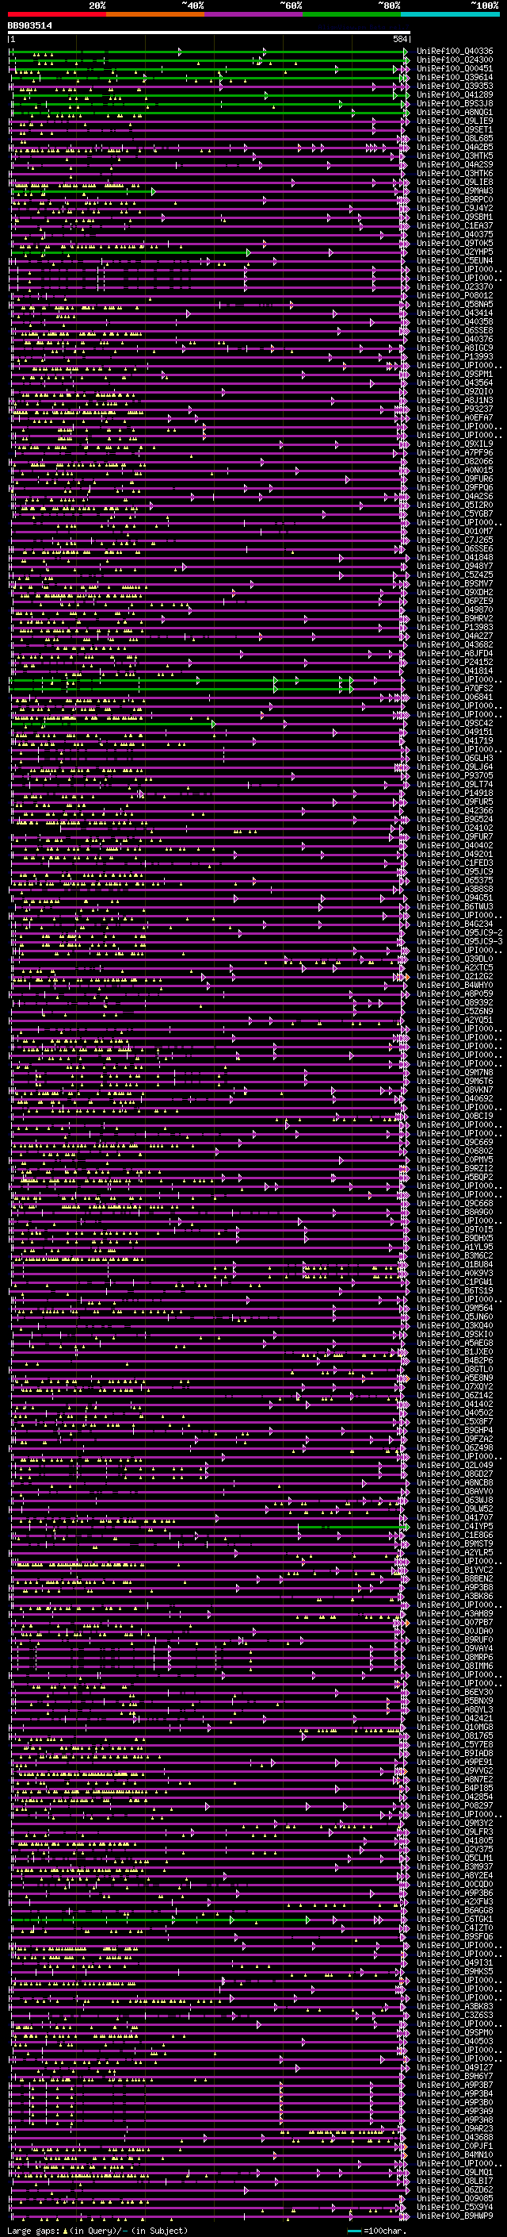The image size is (507, 2237).
Task: Select the UniRef100_Q24300 hit label
Action: coord(455,60)
